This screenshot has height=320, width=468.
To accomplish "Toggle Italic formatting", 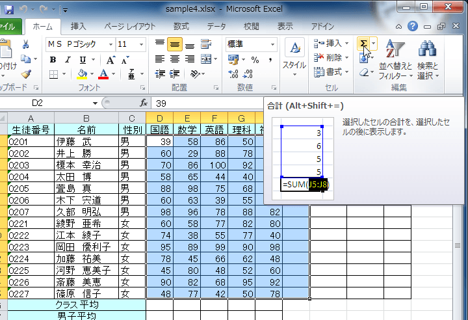I will 68,60.
